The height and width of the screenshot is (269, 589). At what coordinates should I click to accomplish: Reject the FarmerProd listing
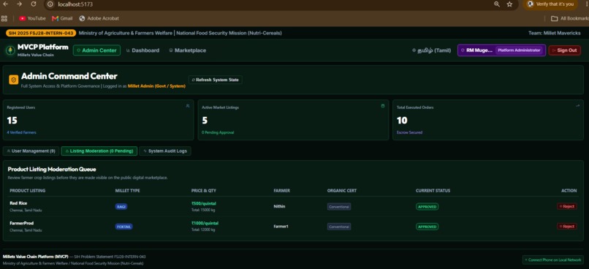coord(566,227)
